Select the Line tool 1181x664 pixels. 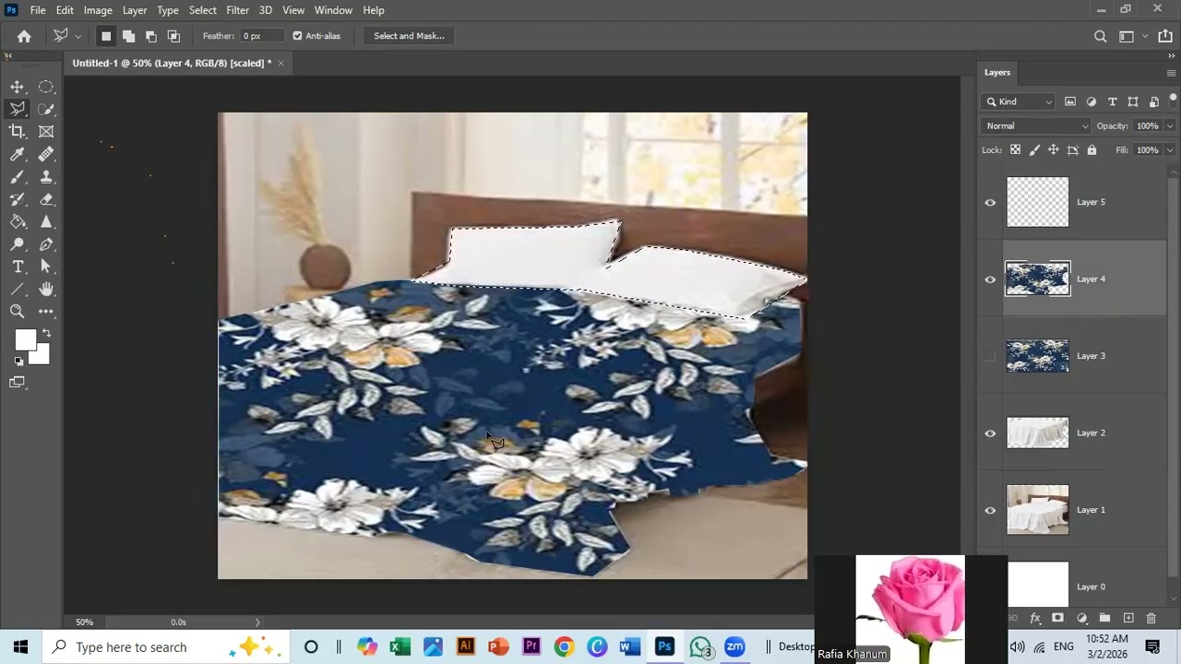click(x=18, y=290)
